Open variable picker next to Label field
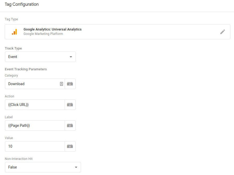This screenshot has width=234, height=175. pos(70,126)
